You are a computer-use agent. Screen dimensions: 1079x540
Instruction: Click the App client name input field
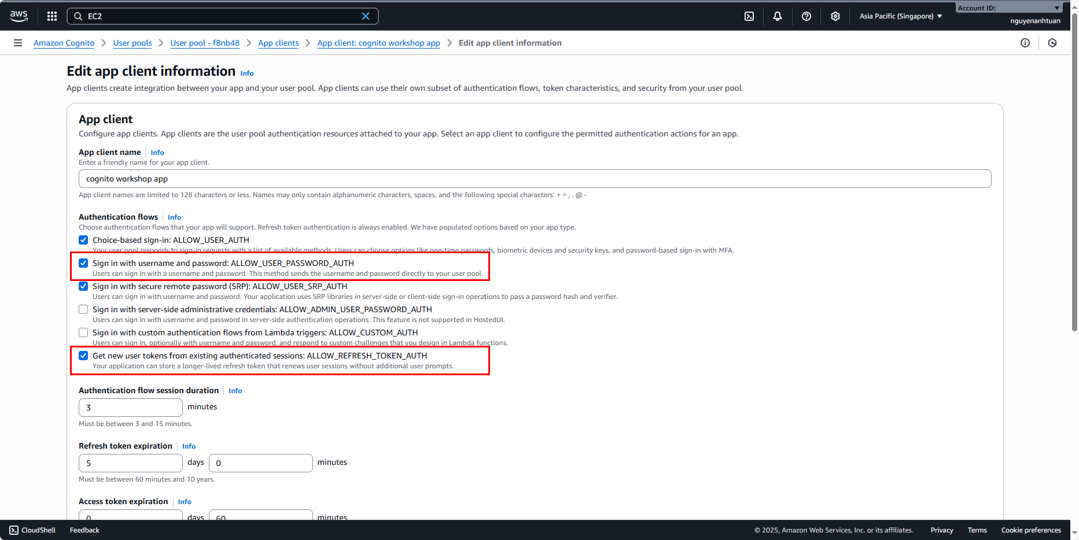coord(535,179)
